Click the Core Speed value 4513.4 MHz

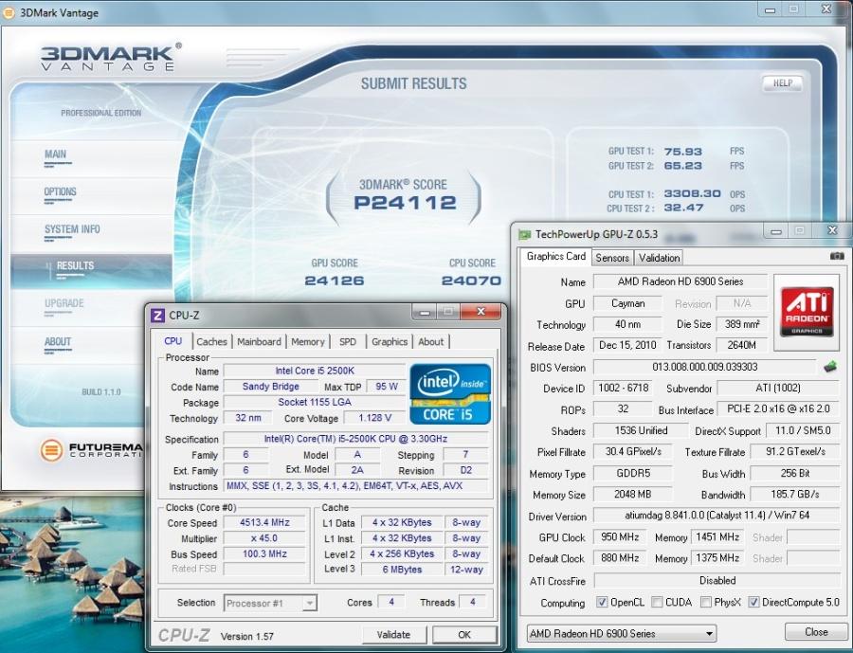click(x=264, y=522)
